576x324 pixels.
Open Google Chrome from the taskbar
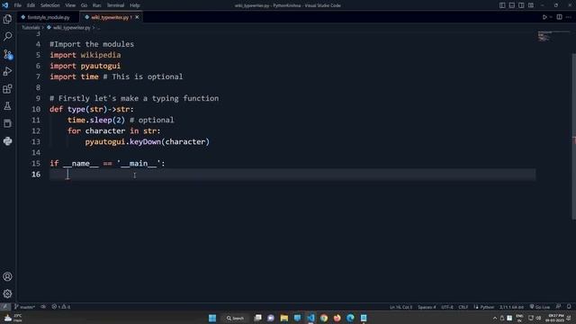pos(324,318)
